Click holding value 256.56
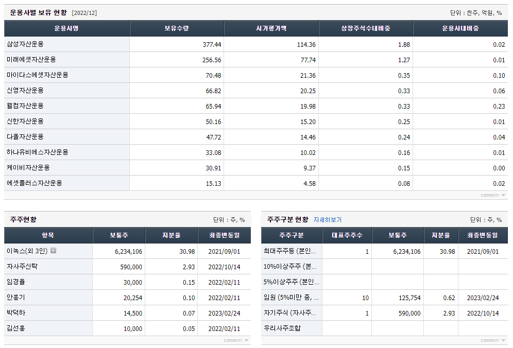513x348 pixels. [x=212, y=60]
